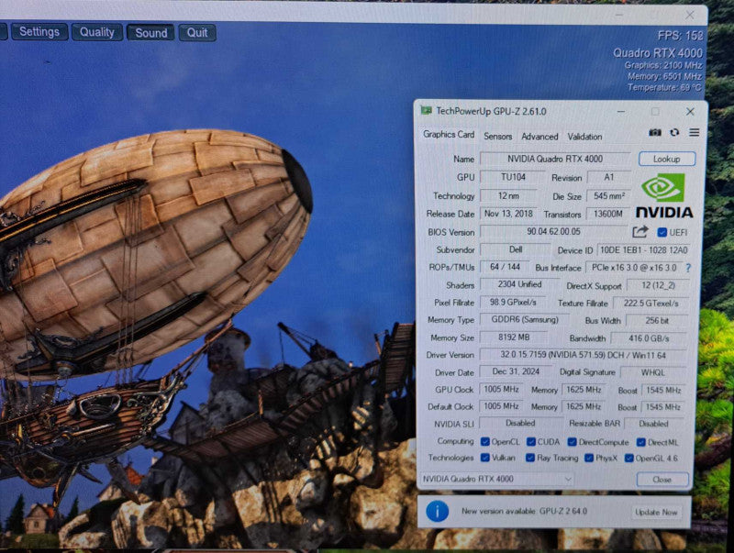The height and width of the screenshot is (553, 734).
Task: Click the GPU-Z screenshot camera icon
Action: [655, 133]
